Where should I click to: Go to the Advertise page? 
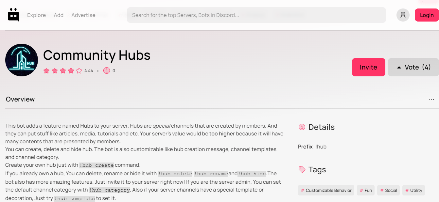tap(83, 15)
